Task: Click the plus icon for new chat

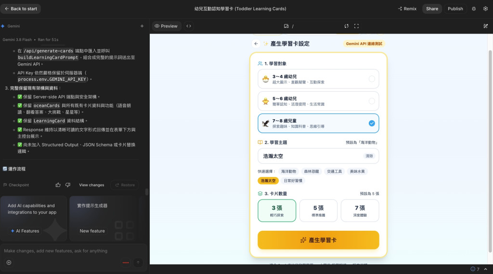Action: [x=142, y=26]
